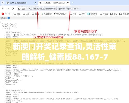This screenshot has height=103, width=129.
Task: Select the 192.168.5.134:8080/search tab
Action: click(54, 3)
